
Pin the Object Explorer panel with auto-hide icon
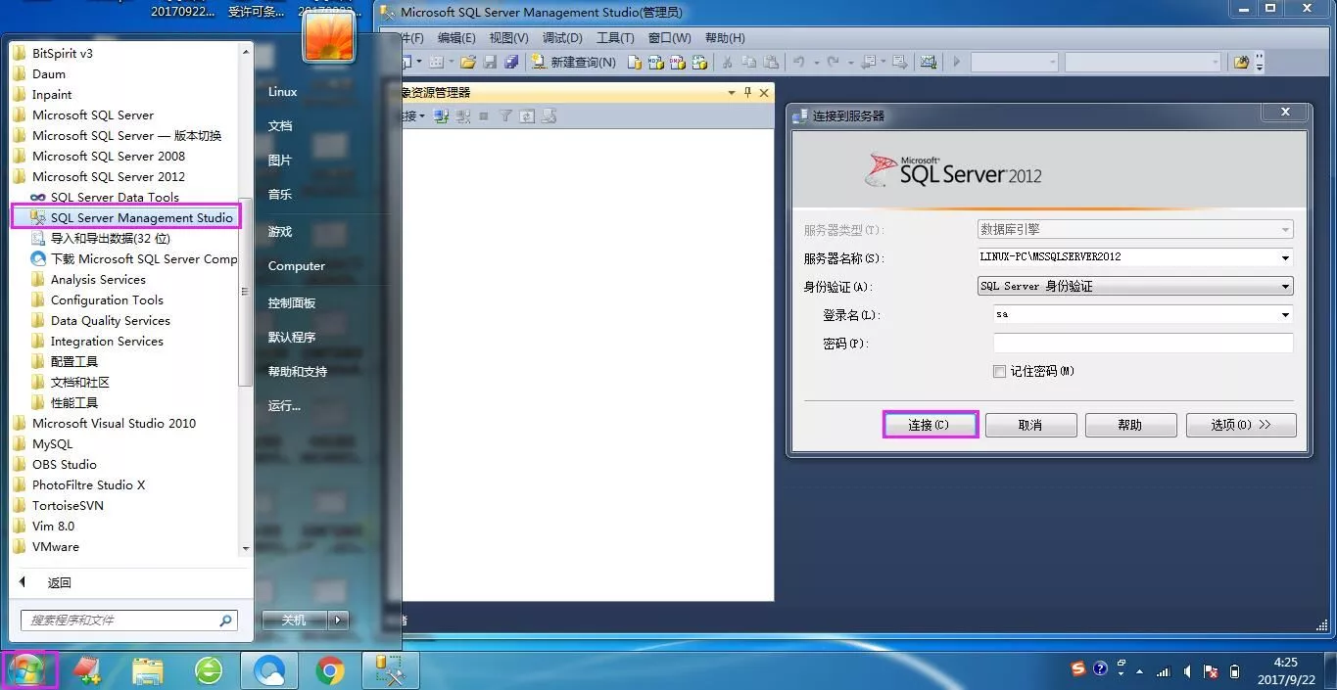(747, 92)
